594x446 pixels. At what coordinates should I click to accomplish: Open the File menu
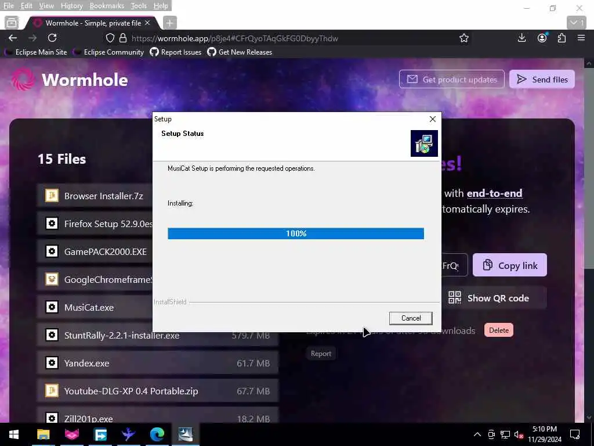tap(8, 6)
